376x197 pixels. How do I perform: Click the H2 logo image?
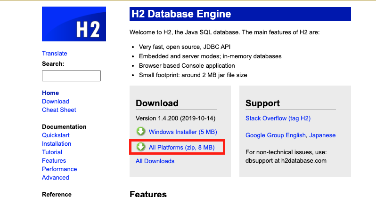[x=74, y=24]
